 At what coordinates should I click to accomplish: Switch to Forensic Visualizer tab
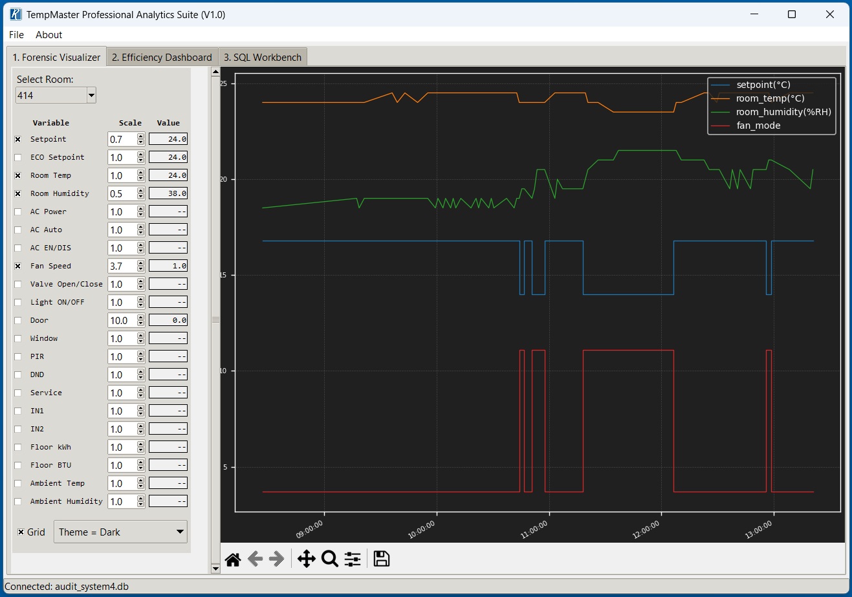coord(56,57)
